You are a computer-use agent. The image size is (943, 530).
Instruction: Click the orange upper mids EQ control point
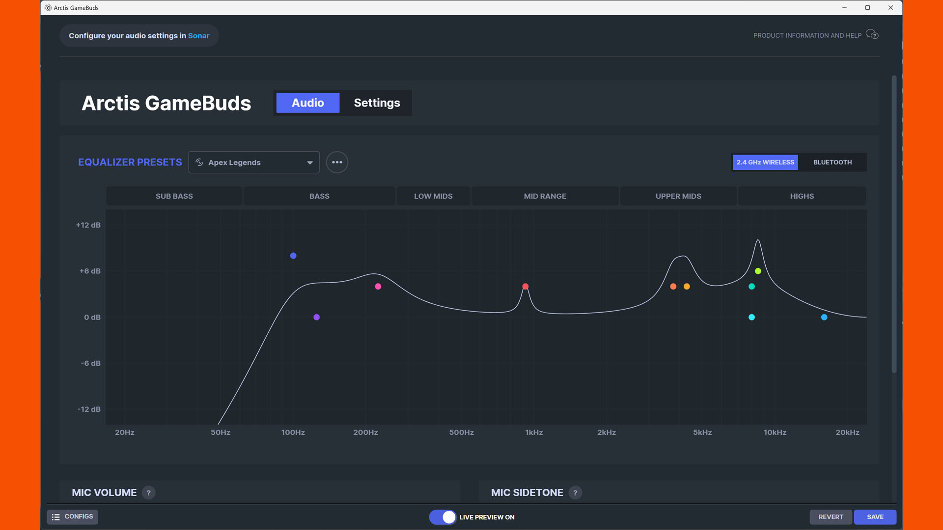(x=688, y=286)
